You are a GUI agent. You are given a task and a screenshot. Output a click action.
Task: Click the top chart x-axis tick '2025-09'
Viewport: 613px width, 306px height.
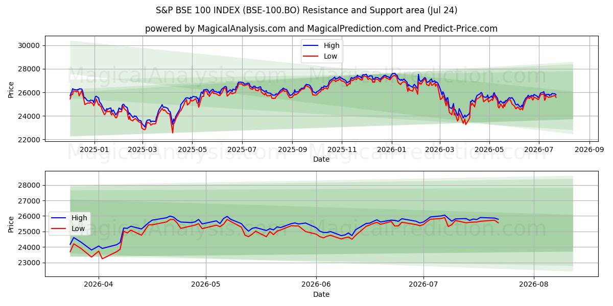[292, 150]
